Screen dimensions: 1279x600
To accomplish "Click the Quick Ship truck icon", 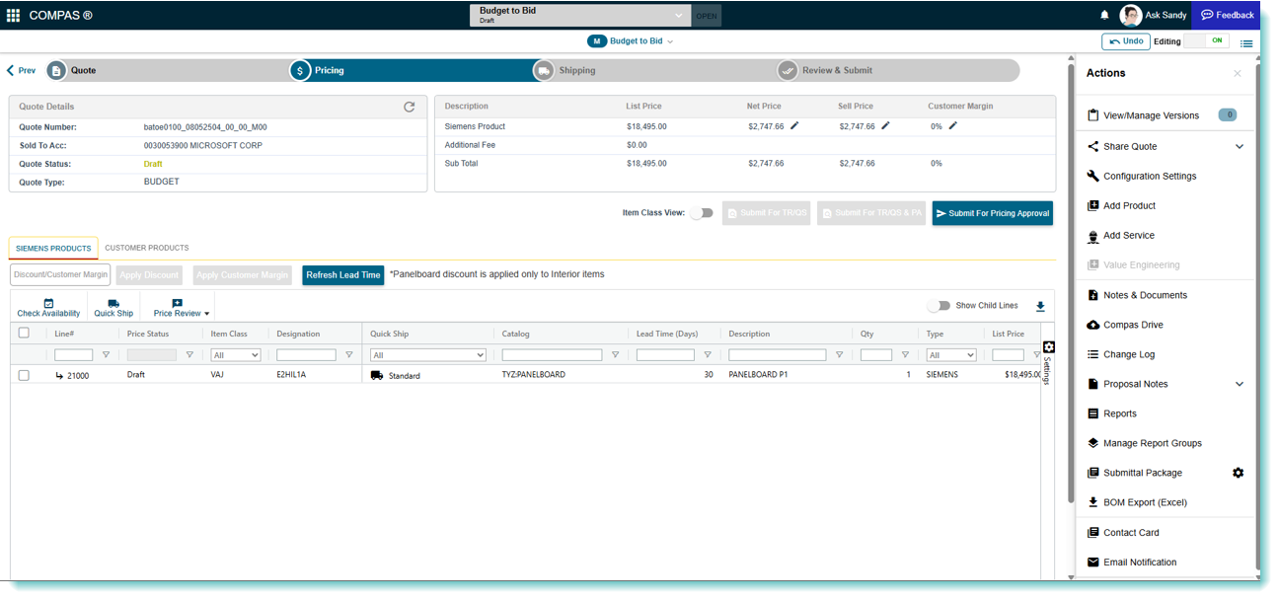I will point(113,303).
